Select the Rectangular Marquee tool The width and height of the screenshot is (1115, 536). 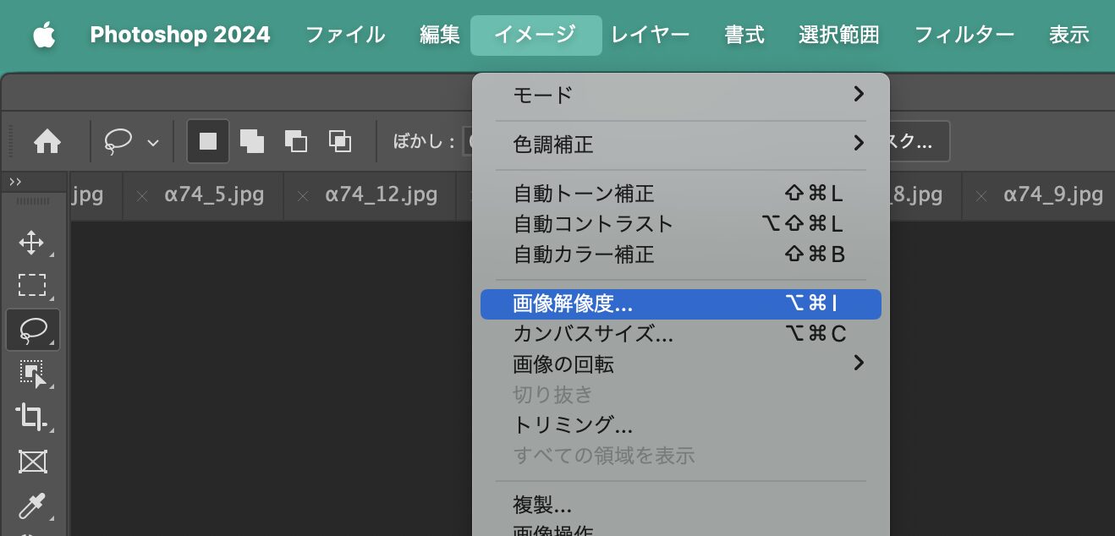click(32, 286)
